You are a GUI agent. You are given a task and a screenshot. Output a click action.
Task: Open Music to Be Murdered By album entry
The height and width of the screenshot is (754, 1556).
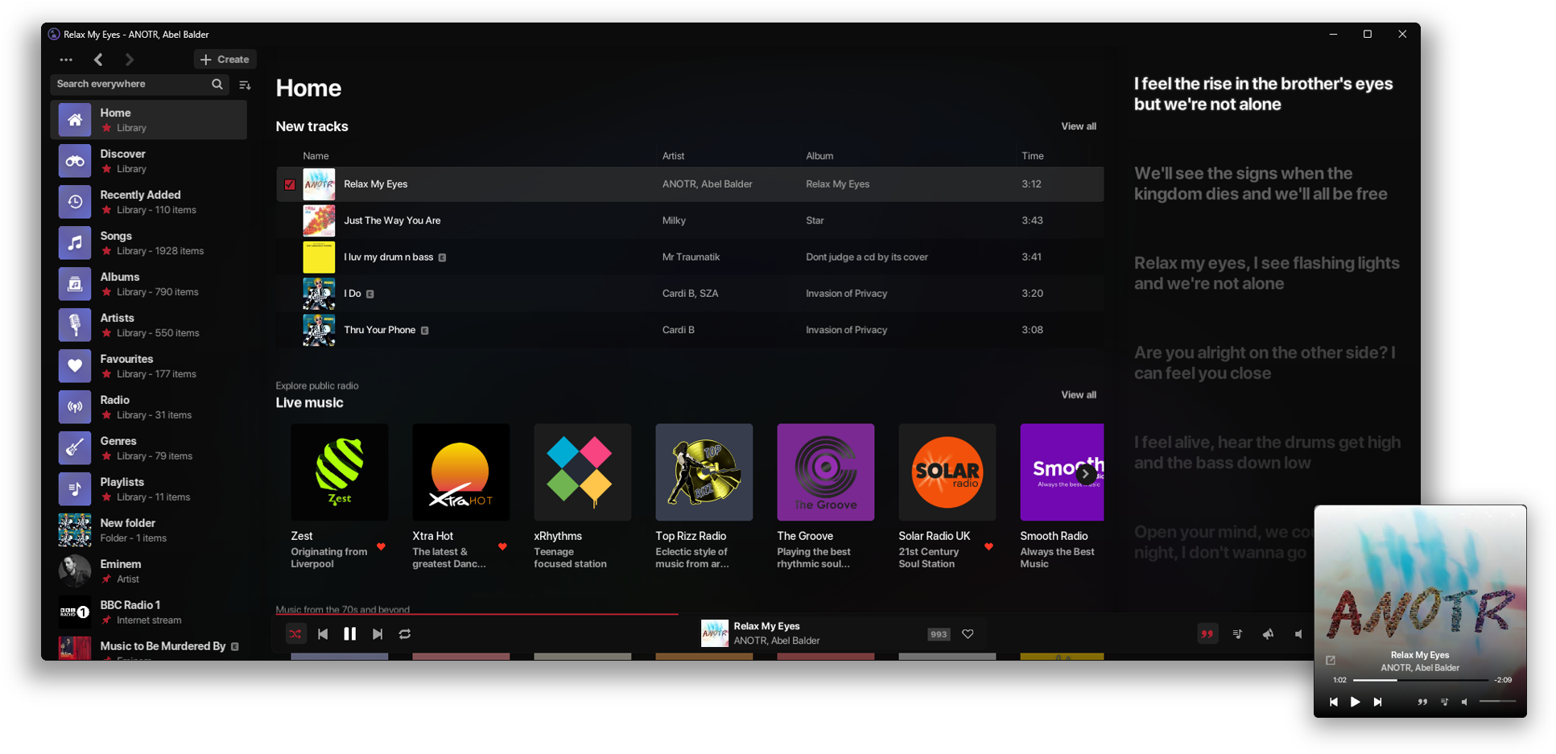click(x=149, y=648)
